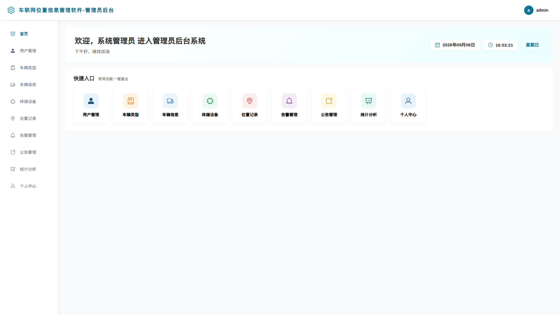Click the 车辆信息 quick entry truck icon
Screen dimensions: 560x315
pyautogui.click(x=170, y=101)
